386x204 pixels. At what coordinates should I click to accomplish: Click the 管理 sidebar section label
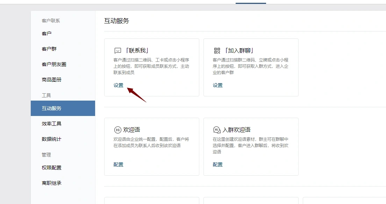pos(46,155)
